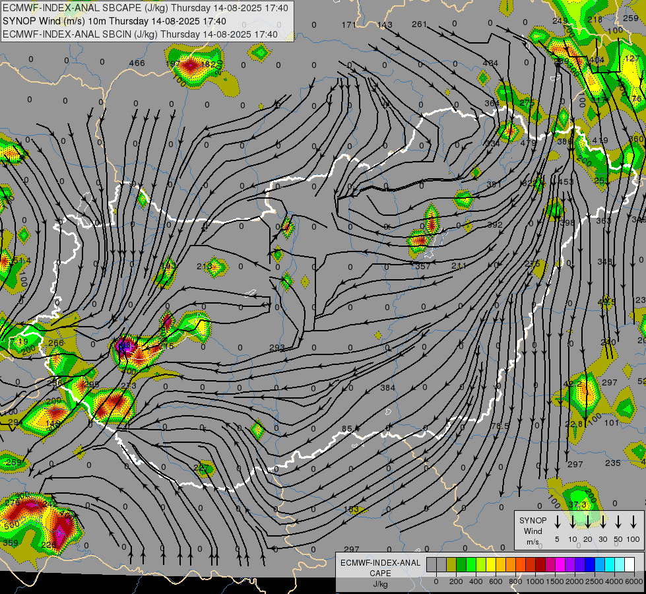Click the map value 22.8
Image resolution: width=646 pixels, height=594 pixels.
coord(574,424)
